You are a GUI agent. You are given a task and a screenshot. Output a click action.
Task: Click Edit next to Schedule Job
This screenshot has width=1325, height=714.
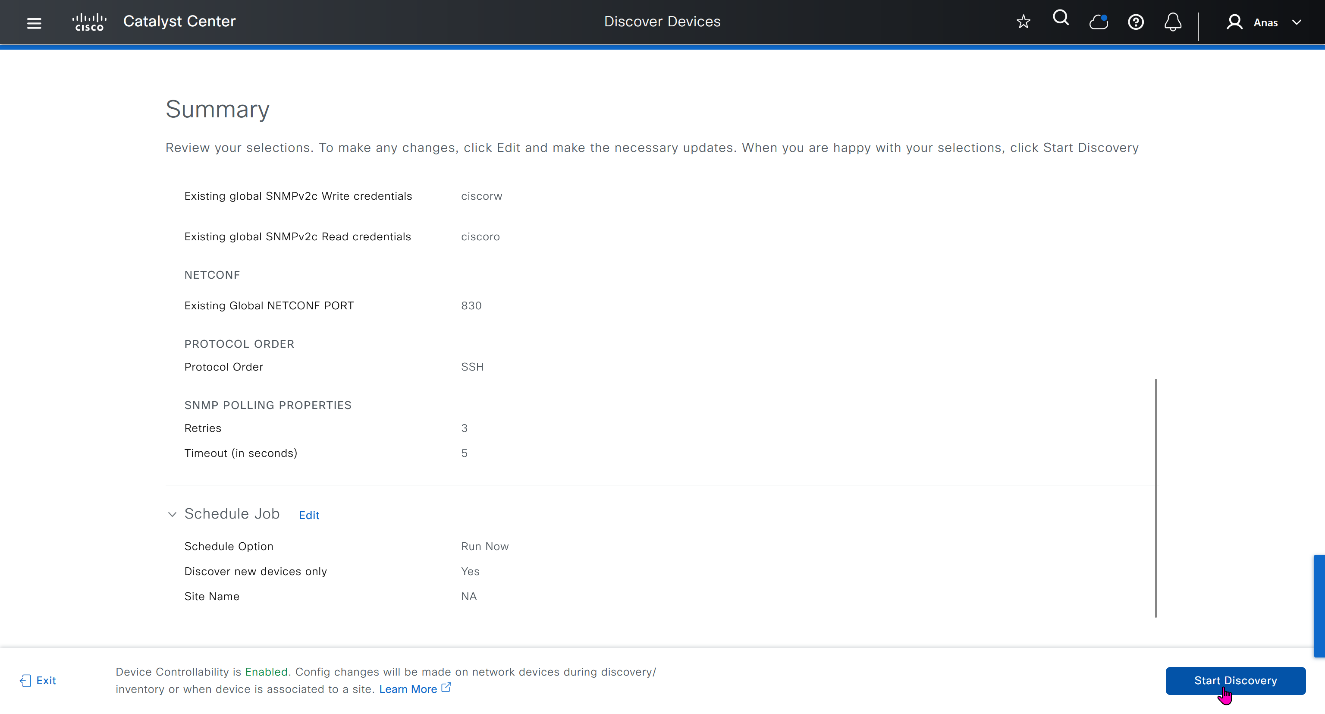click(309, 515)
